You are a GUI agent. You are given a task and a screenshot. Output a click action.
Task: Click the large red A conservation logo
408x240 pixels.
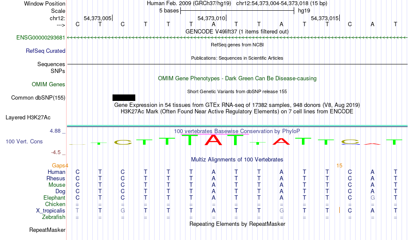click(213, 140)
